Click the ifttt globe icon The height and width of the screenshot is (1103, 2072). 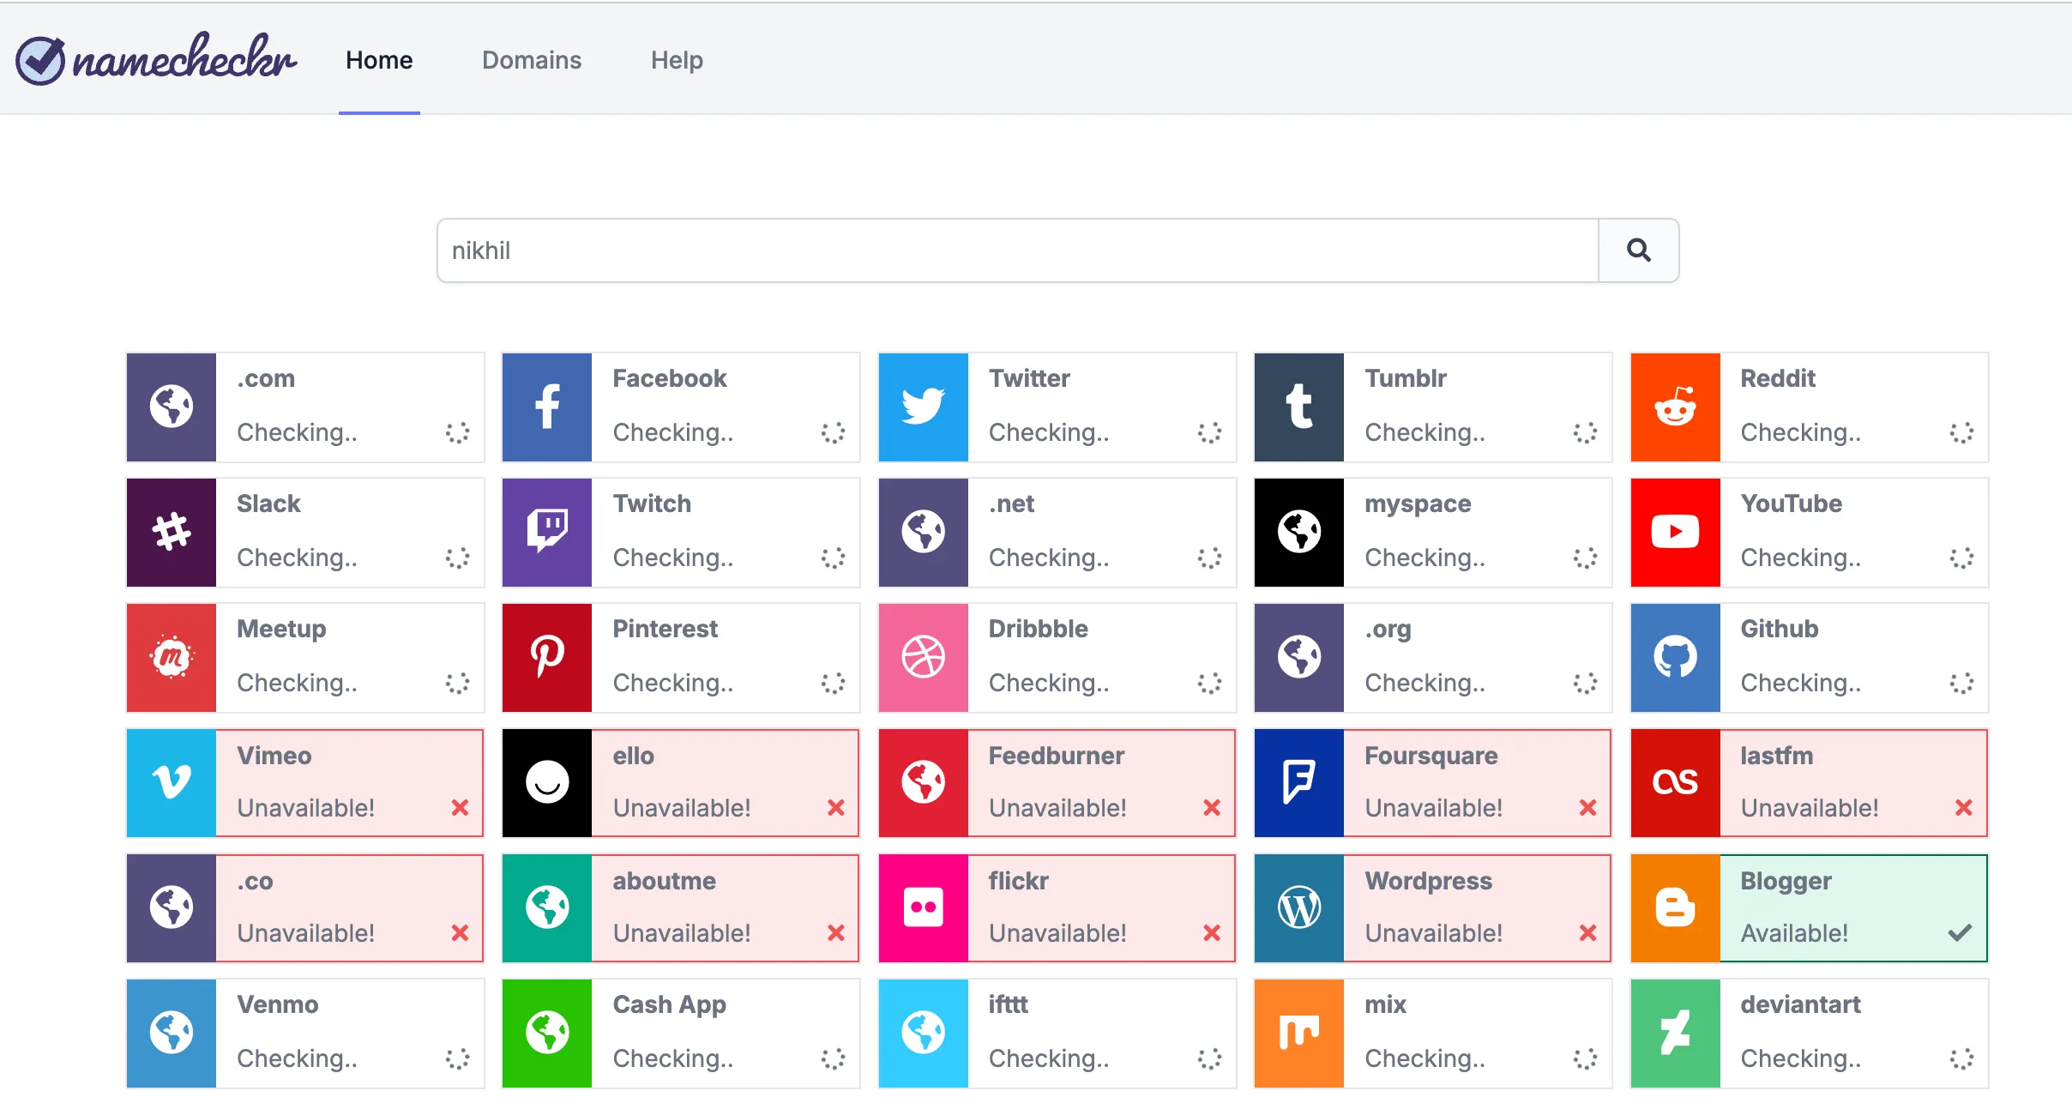924,1034
